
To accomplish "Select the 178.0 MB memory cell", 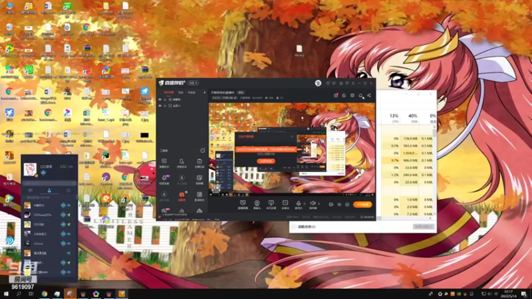I will (410, 138).
